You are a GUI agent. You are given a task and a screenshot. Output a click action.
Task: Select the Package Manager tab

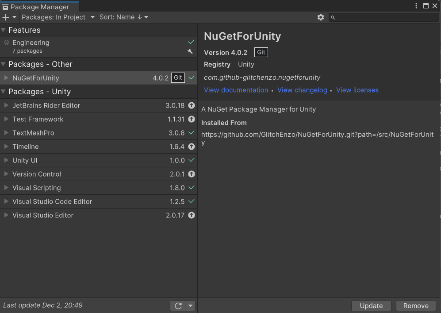point(40,7)
